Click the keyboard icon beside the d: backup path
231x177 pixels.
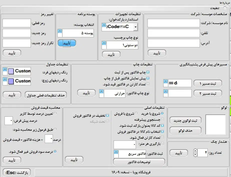(x=171, y=83)
